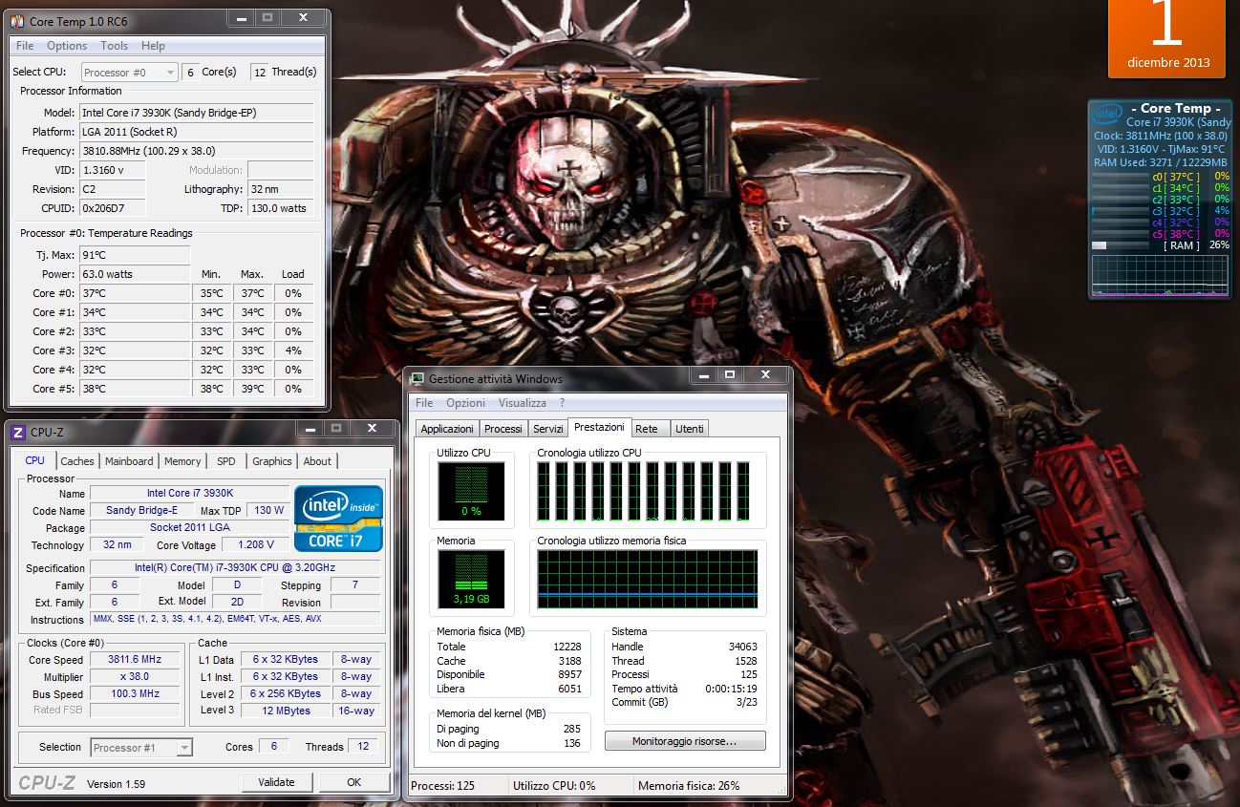Click the December 1 calendar gadget

[1166, 38]
